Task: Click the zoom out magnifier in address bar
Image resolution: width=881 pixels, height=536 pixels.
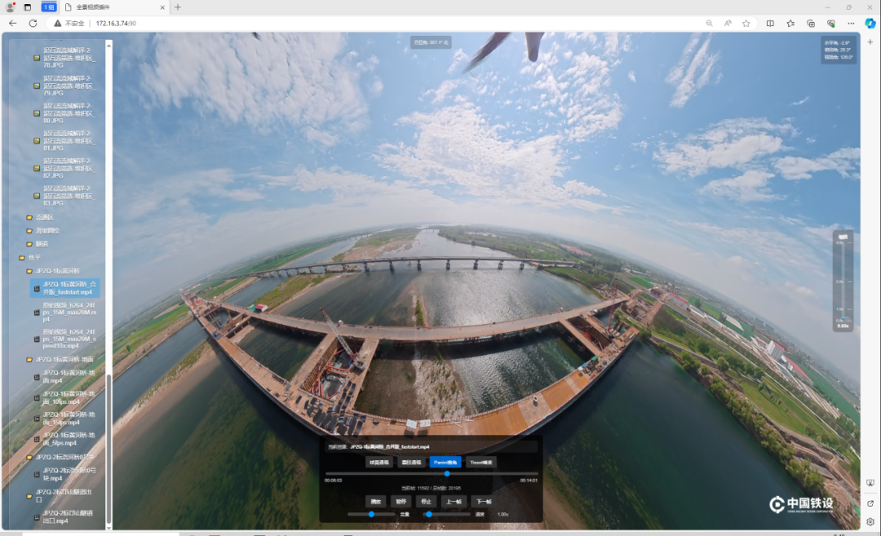Action: click(709, 23)
